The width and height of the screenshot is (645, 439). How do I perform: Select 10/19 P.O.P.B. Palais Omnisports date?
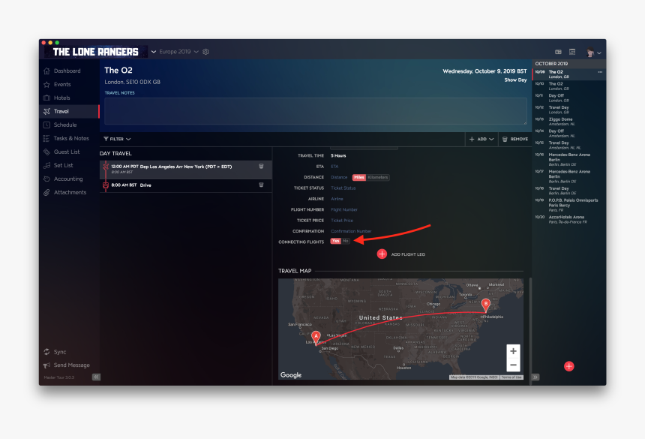pos(569,205)
